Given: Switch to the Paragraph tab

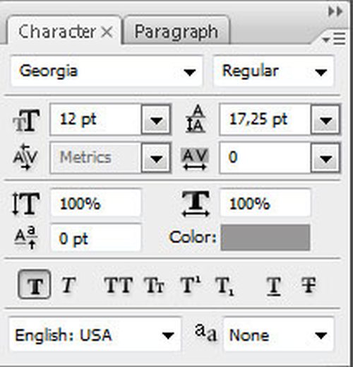Looking at the screenshot, I should (x=176, y=30).
